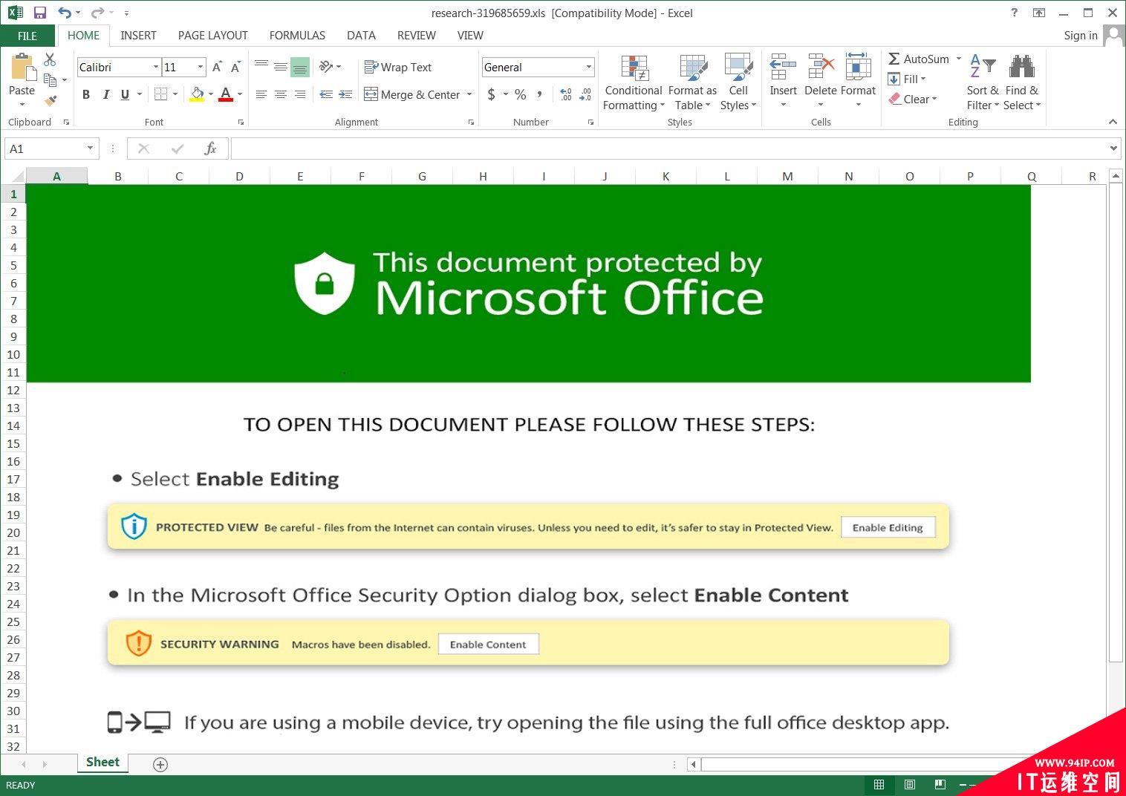This screenshot has height=796, width=1126.
Task: Apply Comma Style format
Action: tap(539, 94)
